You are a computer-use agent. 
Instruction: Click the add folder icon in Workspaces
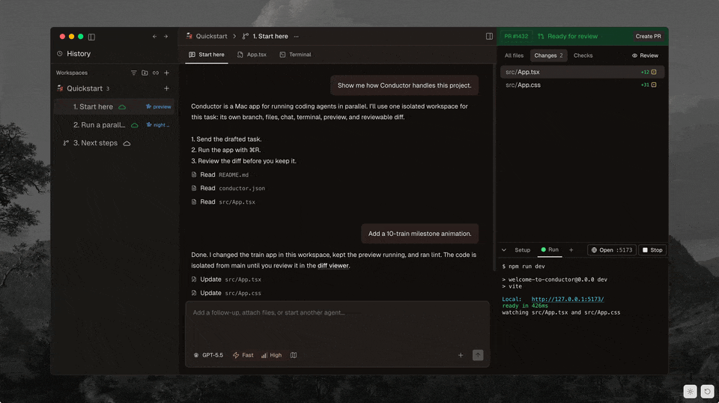point(145,73)
